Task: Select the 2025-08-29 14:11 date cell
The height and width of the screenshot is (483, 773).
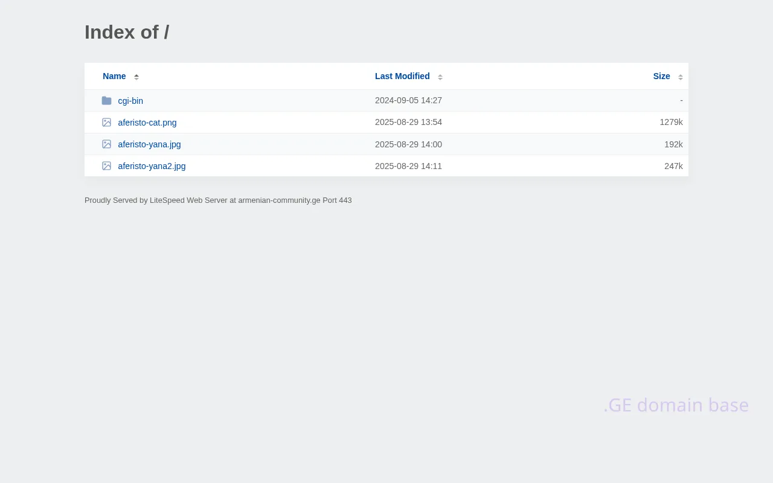Action: pos(408,166)
